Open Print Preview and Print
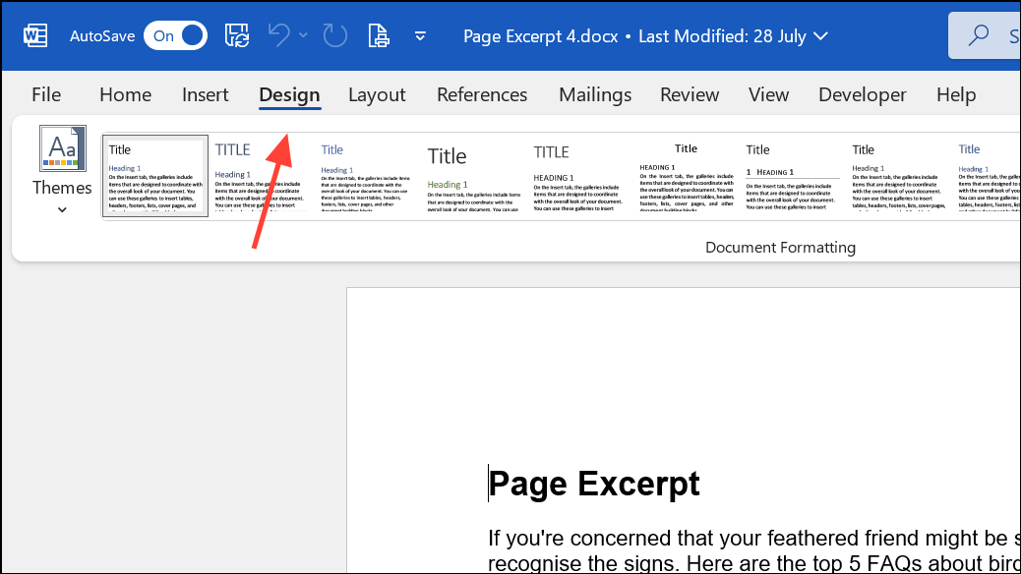The width and height of the screenshot is (1021, 574). point(379,34)
